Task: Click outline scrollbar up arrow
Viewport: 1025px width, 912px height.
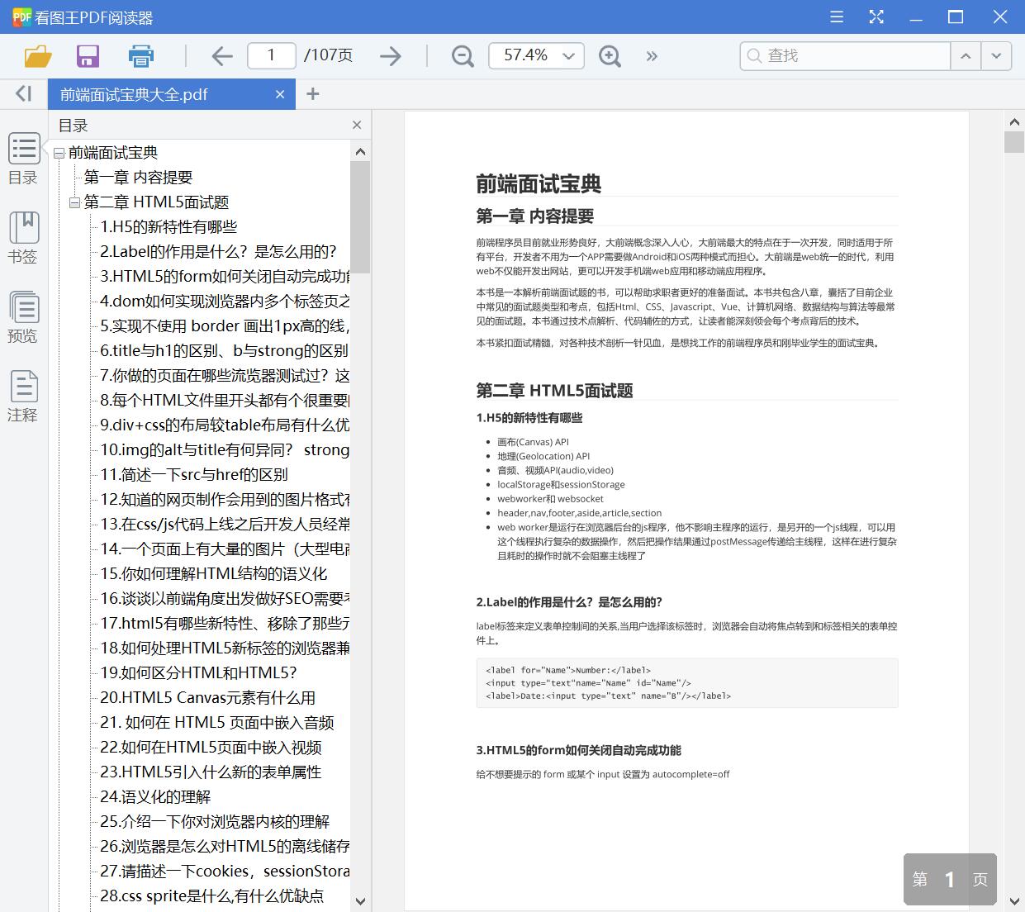Action: (x=360, y=151)
